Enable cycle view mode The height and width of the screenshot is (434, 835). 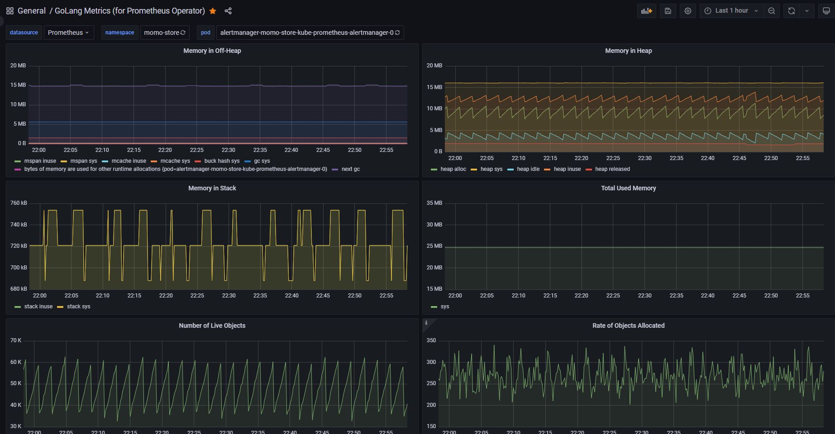point(826,11)
